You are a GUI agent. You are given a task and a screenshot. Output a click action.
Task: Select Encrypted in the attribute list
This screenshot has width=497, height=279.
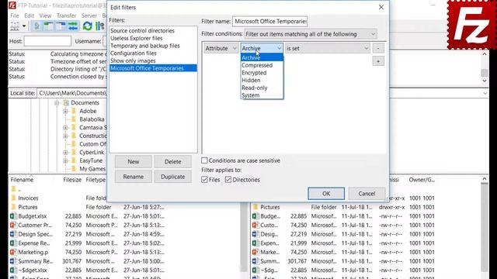(x=262, y=73)
